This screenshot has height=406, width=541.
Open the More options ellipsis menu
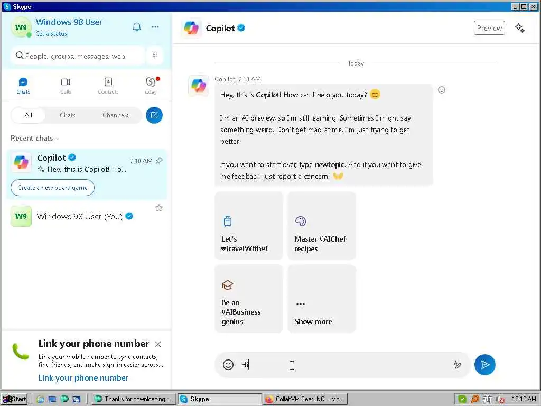tap(155, 27)
